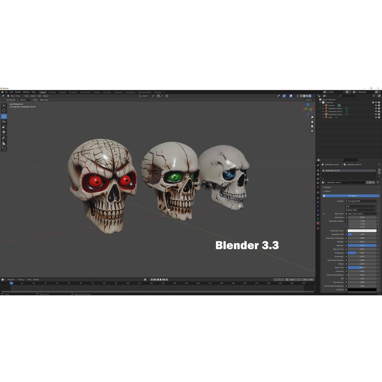Click the base_color_texture field
382x382 pixels.
[x=360, y=214]
